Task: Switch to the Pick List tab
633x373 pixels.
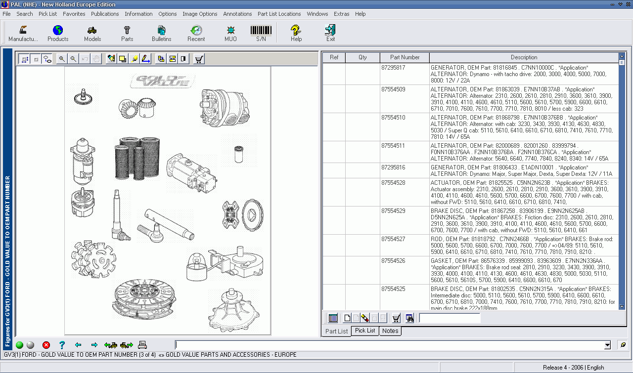Action: click(364, 331)
